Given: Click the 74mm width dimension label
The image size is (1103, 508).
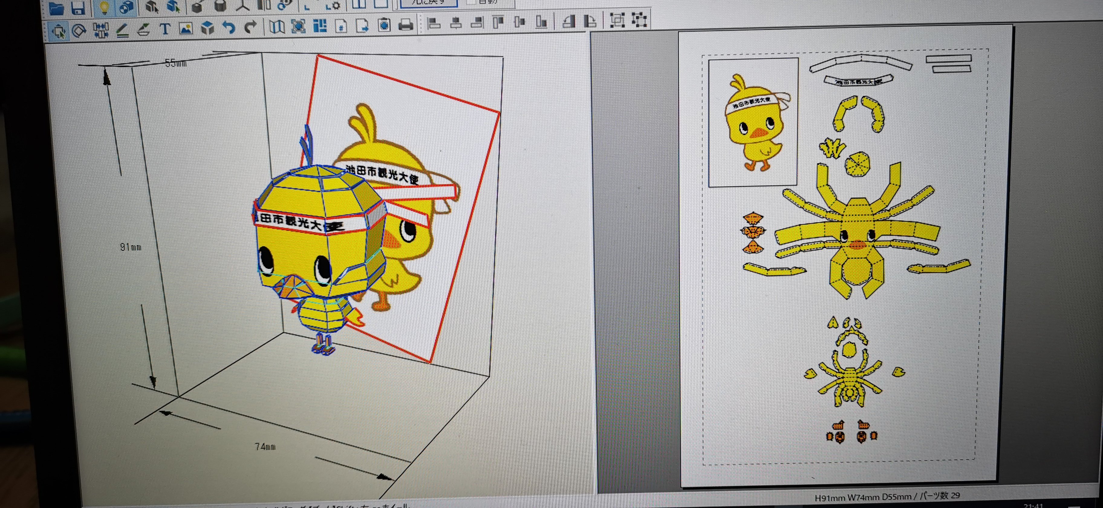Looking at the screenshot, I should click(265, 447).
